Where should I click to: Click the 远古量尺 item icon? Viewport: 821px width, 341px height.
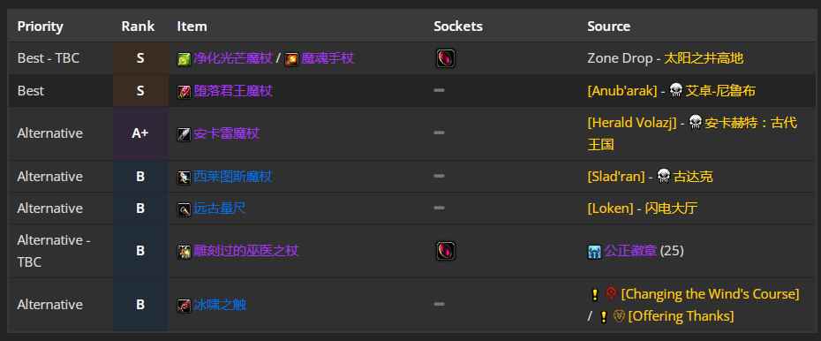(184, 209)
